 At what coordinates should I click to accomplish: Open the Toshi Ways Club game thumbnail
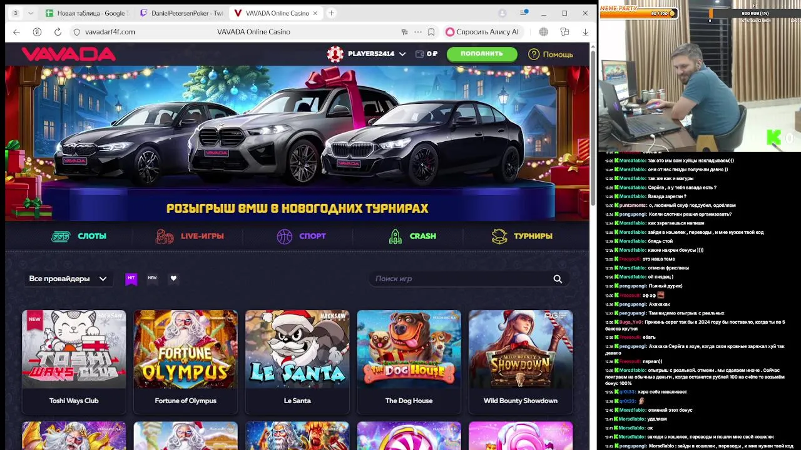(x=74, y=349)
